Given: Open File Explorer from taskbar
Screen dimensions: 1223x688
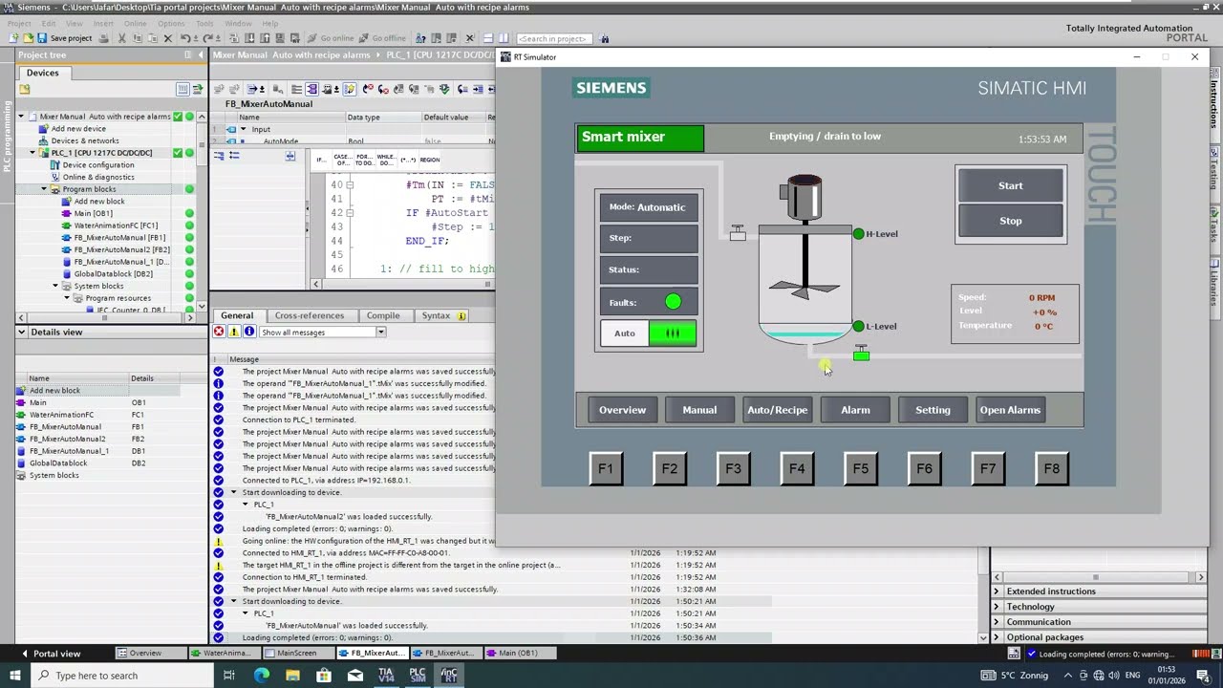Looking at the screenshot, I should pos(292,675).
